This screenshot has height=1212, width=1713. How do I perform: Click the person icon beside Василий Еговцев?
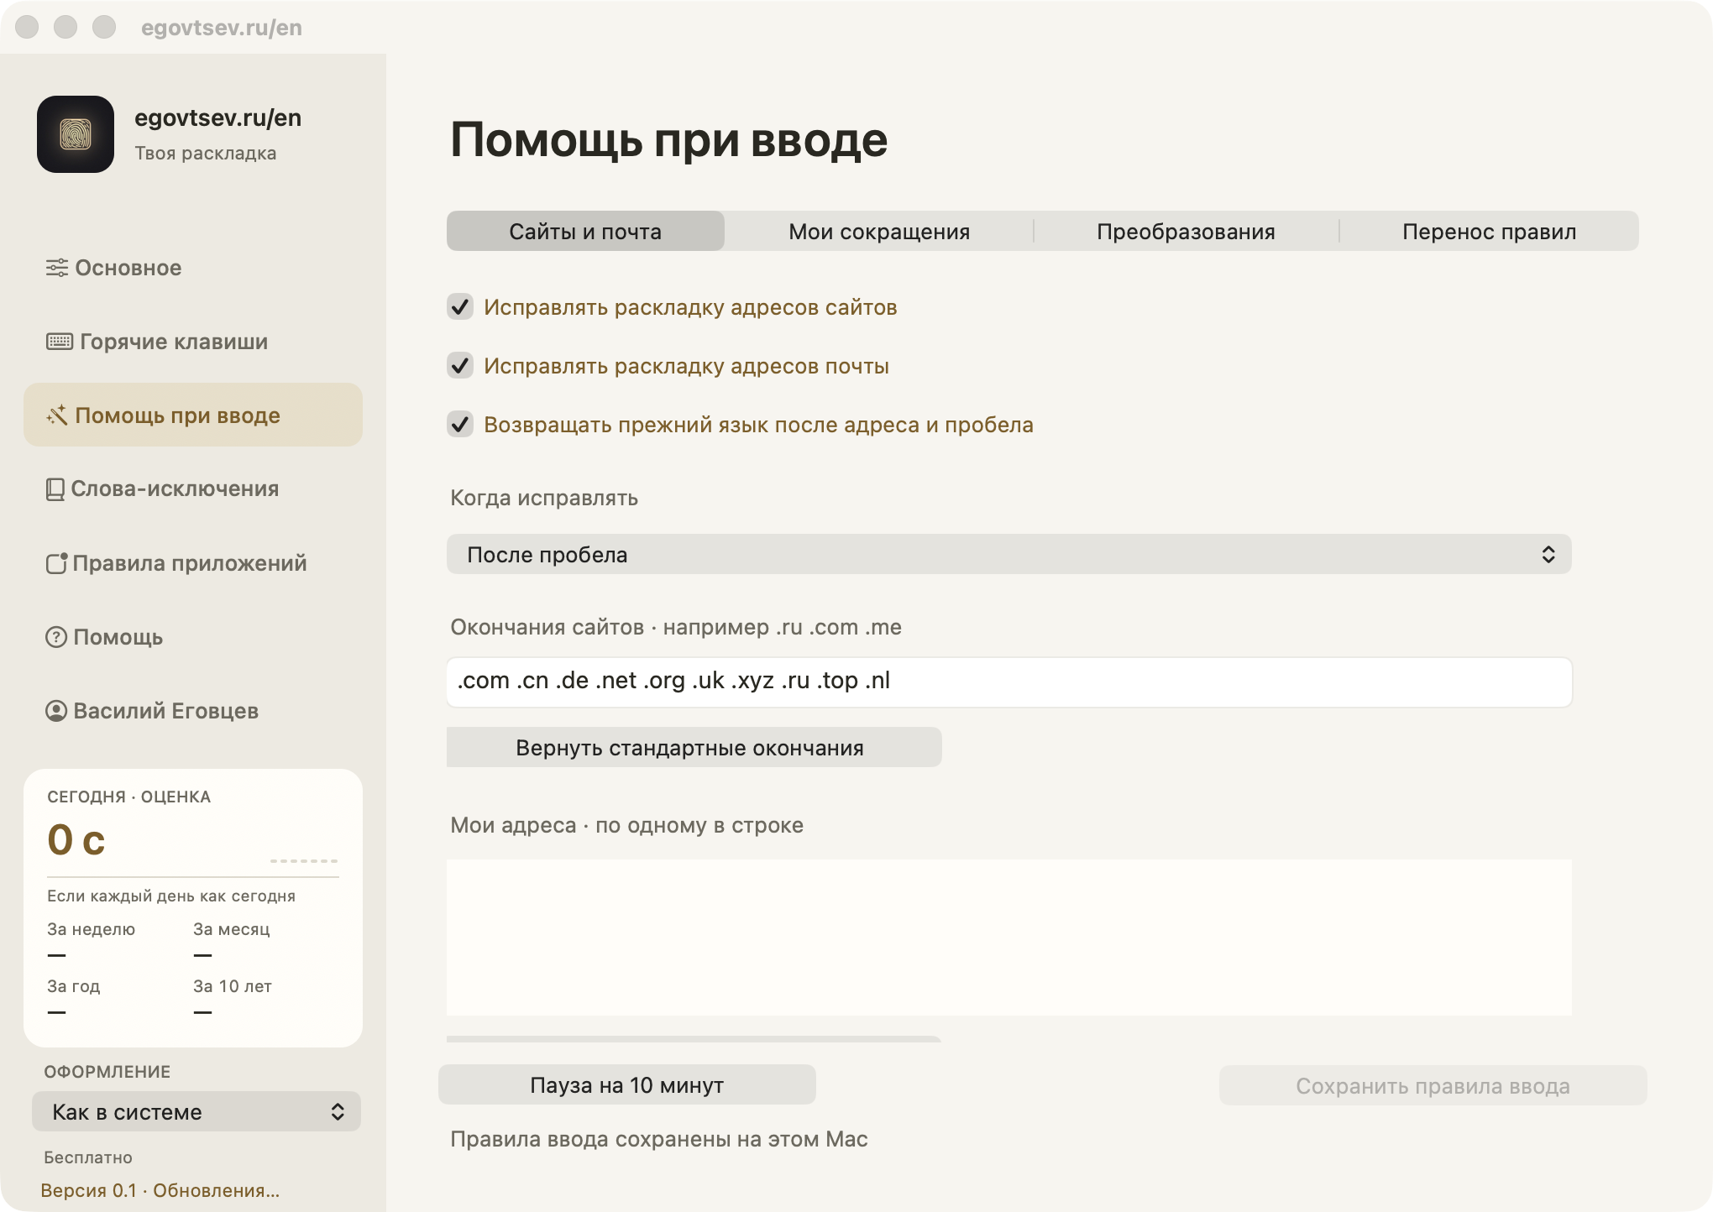point(56,711)
